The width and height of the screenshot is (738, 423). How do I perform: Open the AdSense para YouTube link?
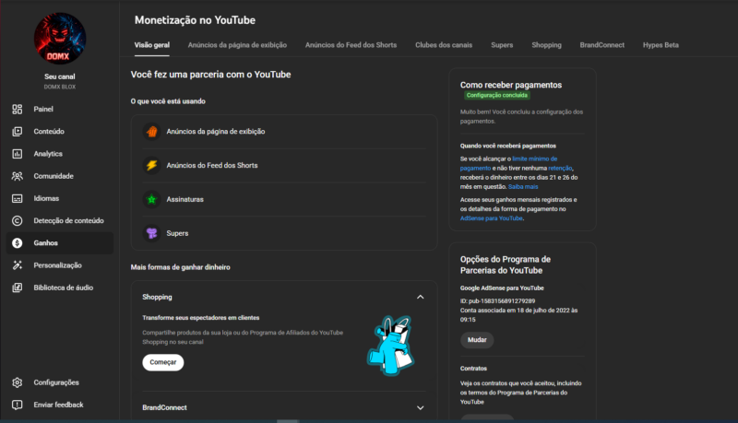point(492,218)
